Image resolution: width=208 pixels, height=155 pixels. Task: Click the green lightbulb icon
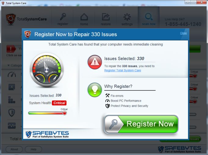point(95,90)
